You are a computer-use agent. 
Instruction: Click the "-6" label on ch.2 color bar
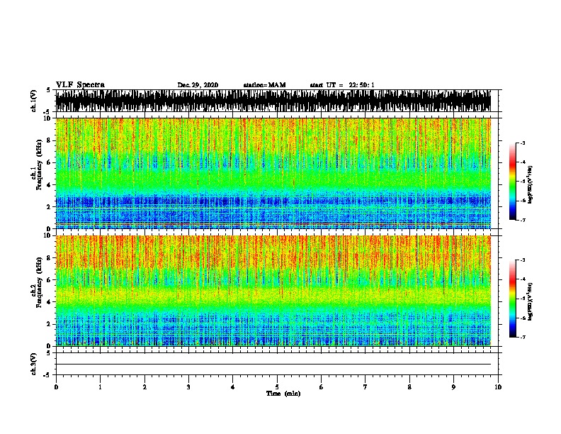[x=522, y=318]
